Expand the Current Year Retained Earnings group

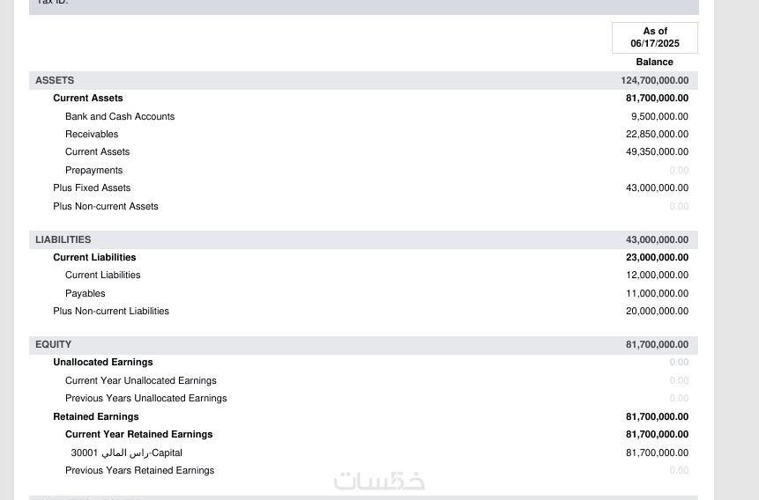pos(139,434)
